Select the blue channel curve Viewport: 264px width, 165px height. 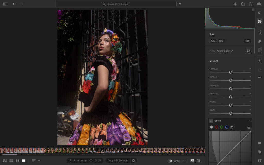227,127
